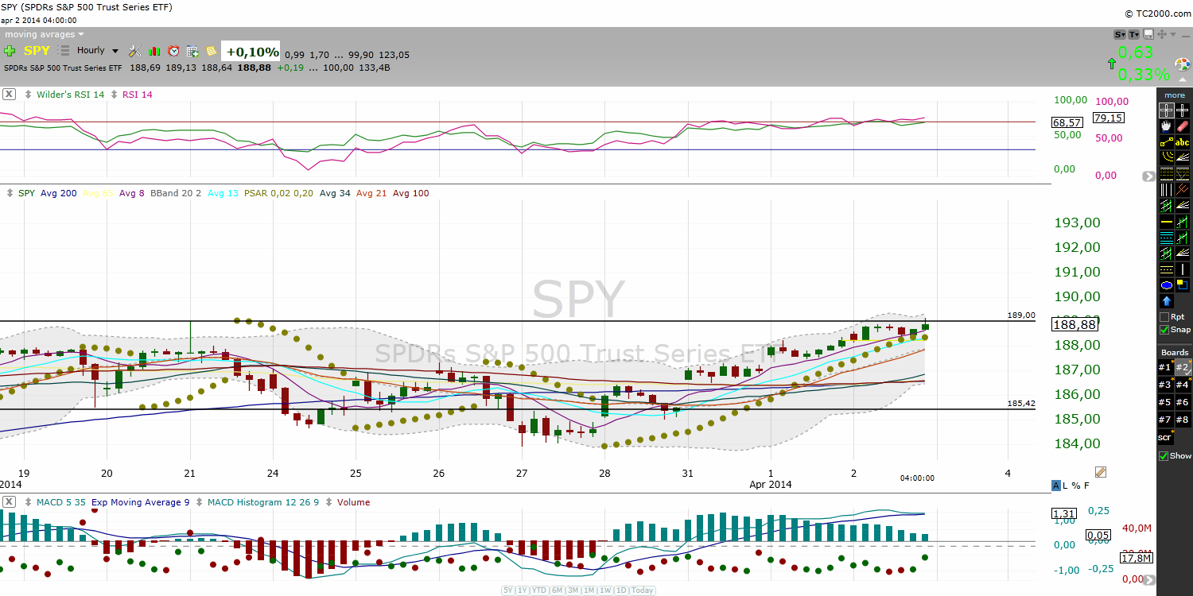Switch to board #2
Image resolution: width=1193 pixels, height=596 pixels.
[x=1183, y=367]
